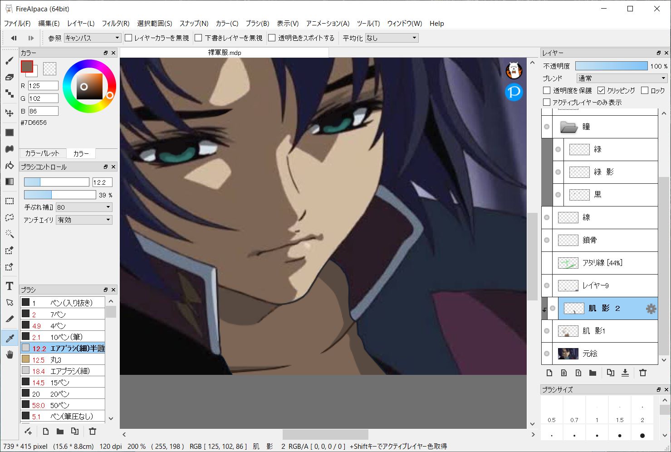Expand the 平均化 dropdown

tap(392, 38)
